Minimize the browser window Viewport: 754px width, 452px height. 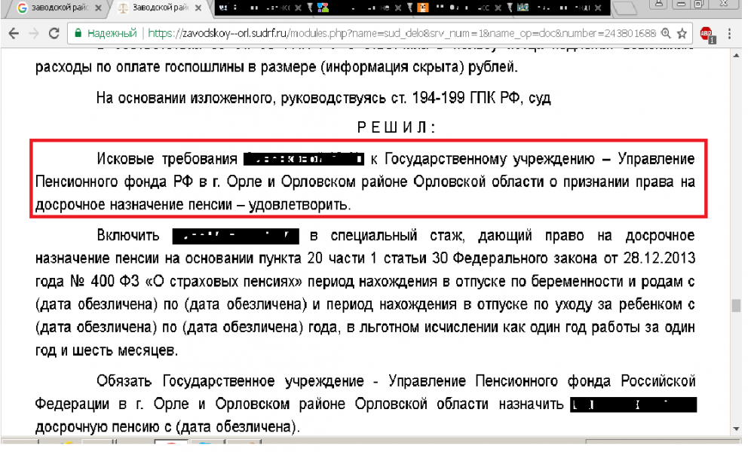680,4
